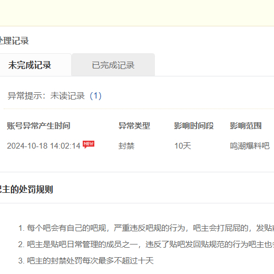The height and width of the screenshot is (274, 274).
Task: Select the 2024-10-18 14:02:14 record timestamp
Action: pyautogui.click(x=44, y=146)
